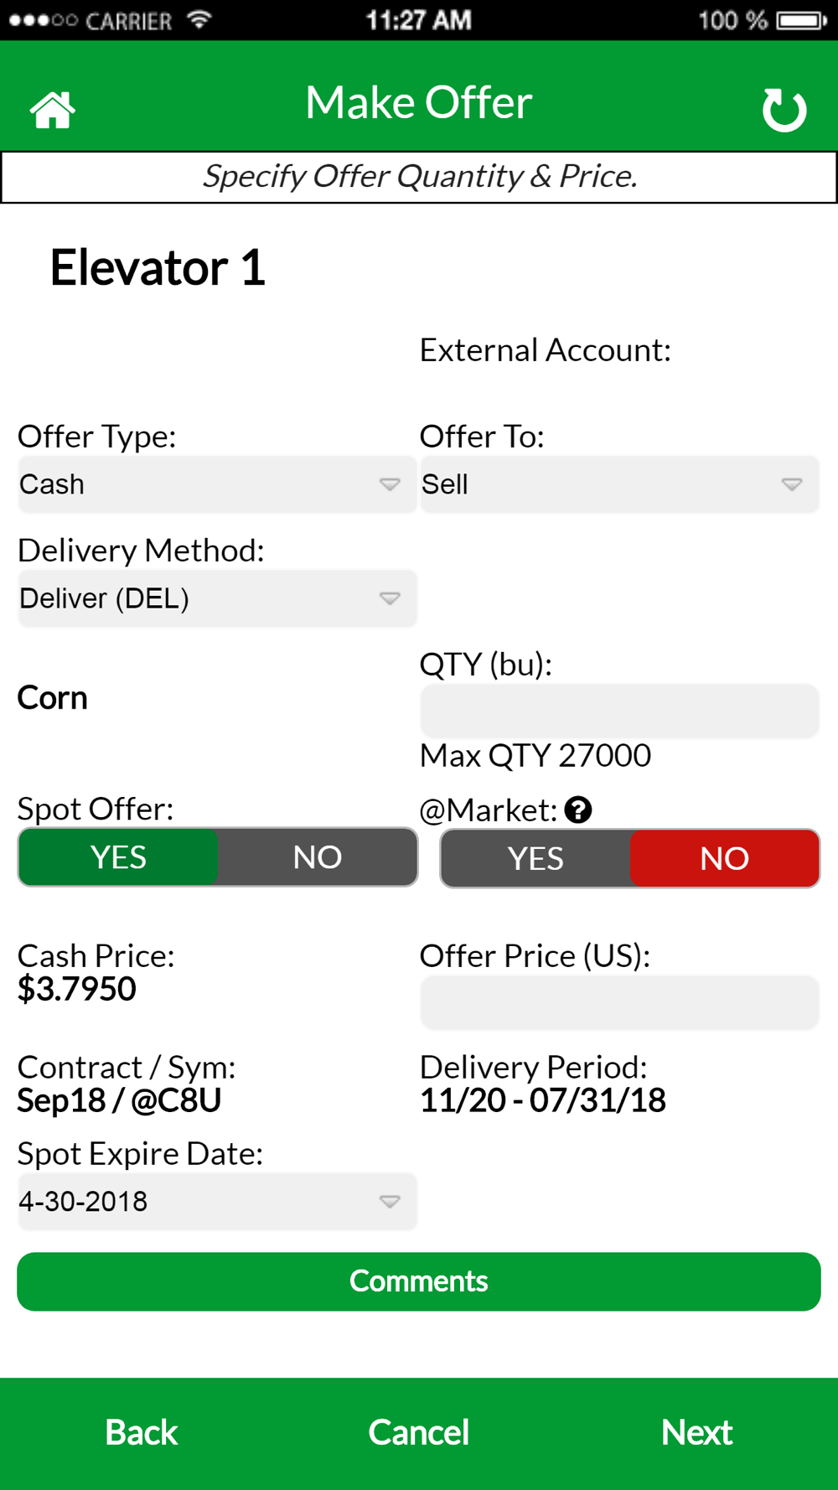Screen dimensions: 838x1490
Task: Expand the Delivery Method dropdown
Action: pyautogui.click(x=217, y=598)
